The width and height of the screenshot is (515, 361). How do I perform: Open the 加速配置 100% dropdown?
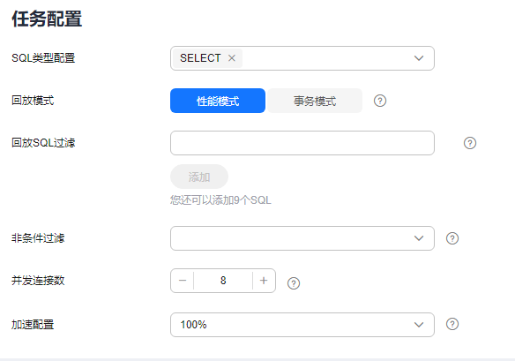[x=302, y=325]
